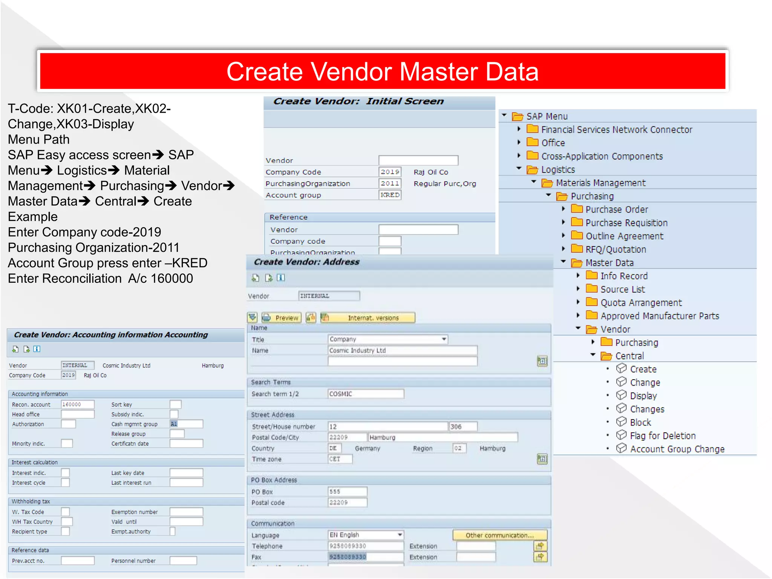Viewport: 772px width, 579px height.
Task: Click the Telephone number field
Action: point(366,546)
